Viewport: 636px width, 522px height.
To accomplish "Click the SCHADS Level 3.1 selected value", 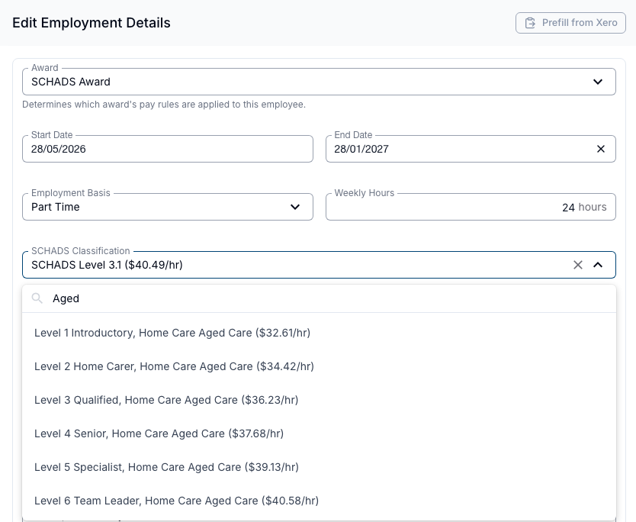I will coord(107,265).
